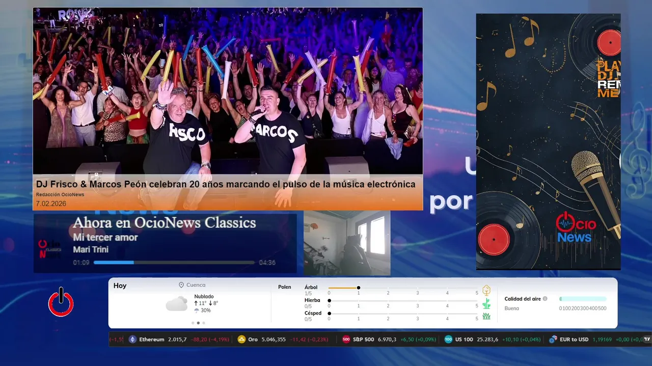Click the Árbol pollen level slider
The image size is (652, 366).
pos(403,288)
